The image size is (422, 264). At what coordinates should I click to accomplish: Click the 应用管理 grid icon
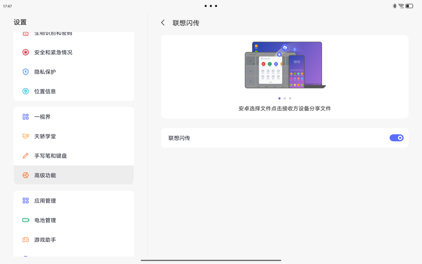click(x=25, y=200)
